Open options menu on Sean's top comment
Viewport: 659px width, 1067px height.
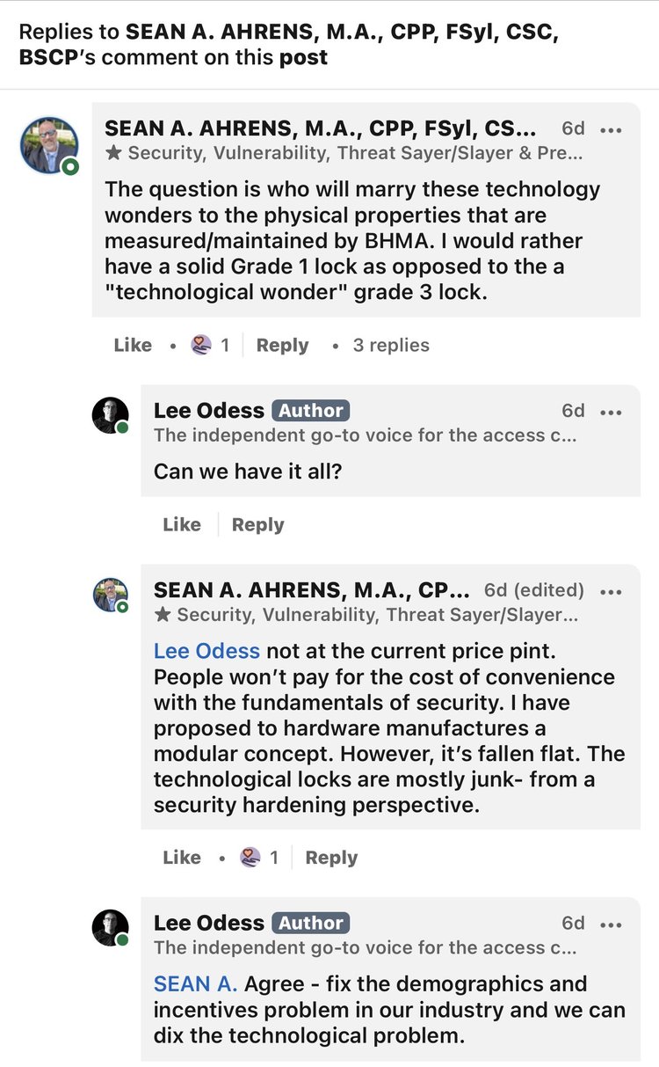coord(611,129)
